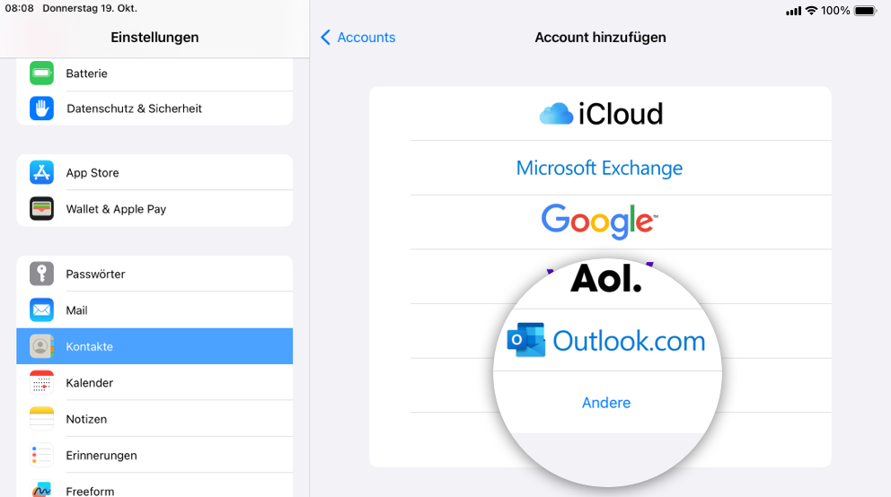Choose iCloud account type
The width and height of the screenshot is (891, 497).
point(600,113)
